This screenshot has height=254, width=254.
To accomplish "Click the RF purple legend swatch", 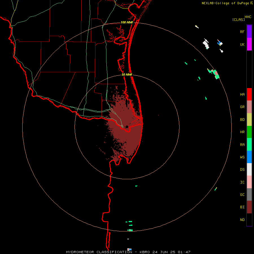I will (x=249, y=32).
